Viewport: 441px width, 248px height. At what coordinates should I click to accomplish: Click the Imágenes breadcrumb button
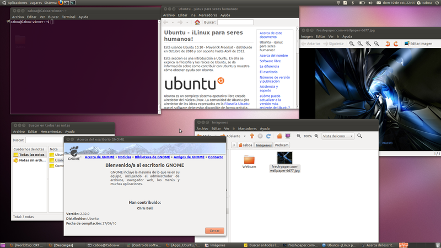coord(263,145)
